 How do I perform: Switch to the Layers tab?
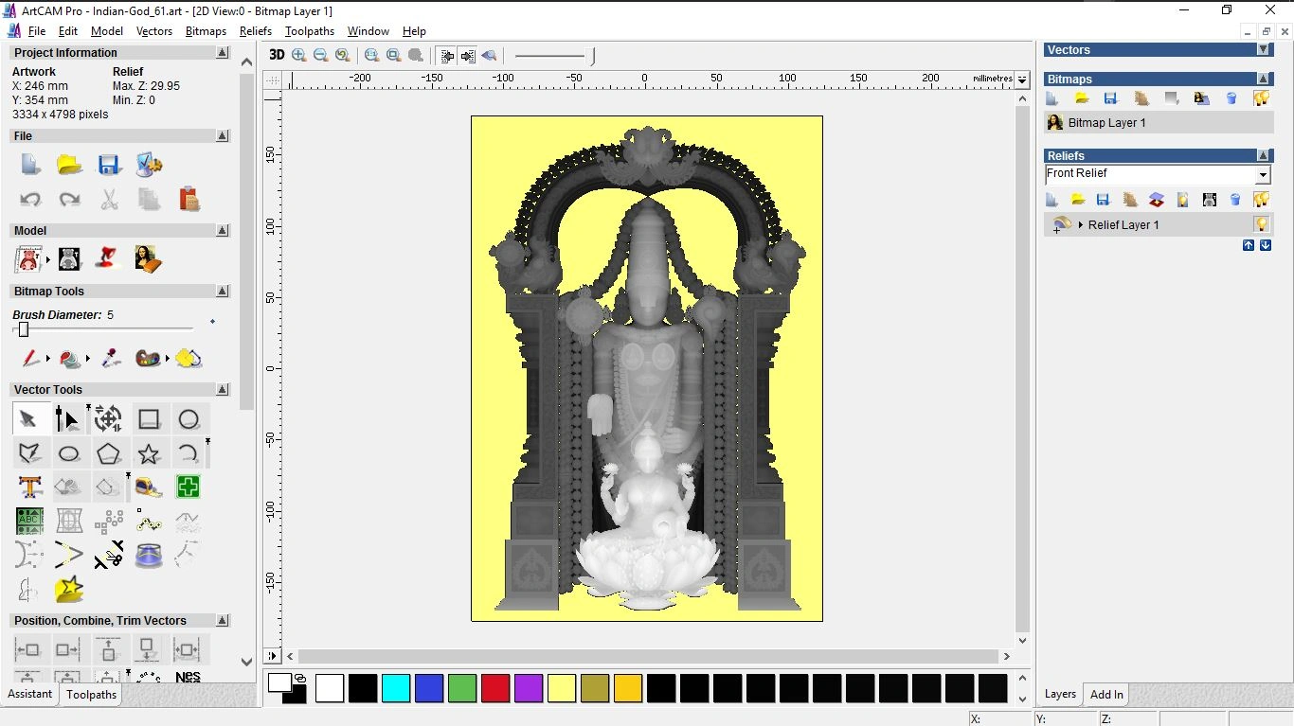coord(1059,694)
